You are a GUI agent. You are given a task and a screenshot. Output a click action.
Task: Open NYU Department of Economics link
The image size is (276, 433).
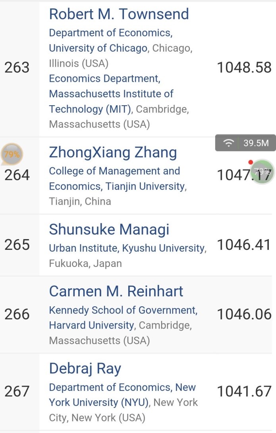122,395
